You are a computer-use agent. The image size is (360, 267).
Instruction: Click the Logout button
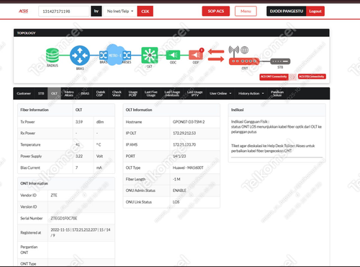tap(315, 11)
